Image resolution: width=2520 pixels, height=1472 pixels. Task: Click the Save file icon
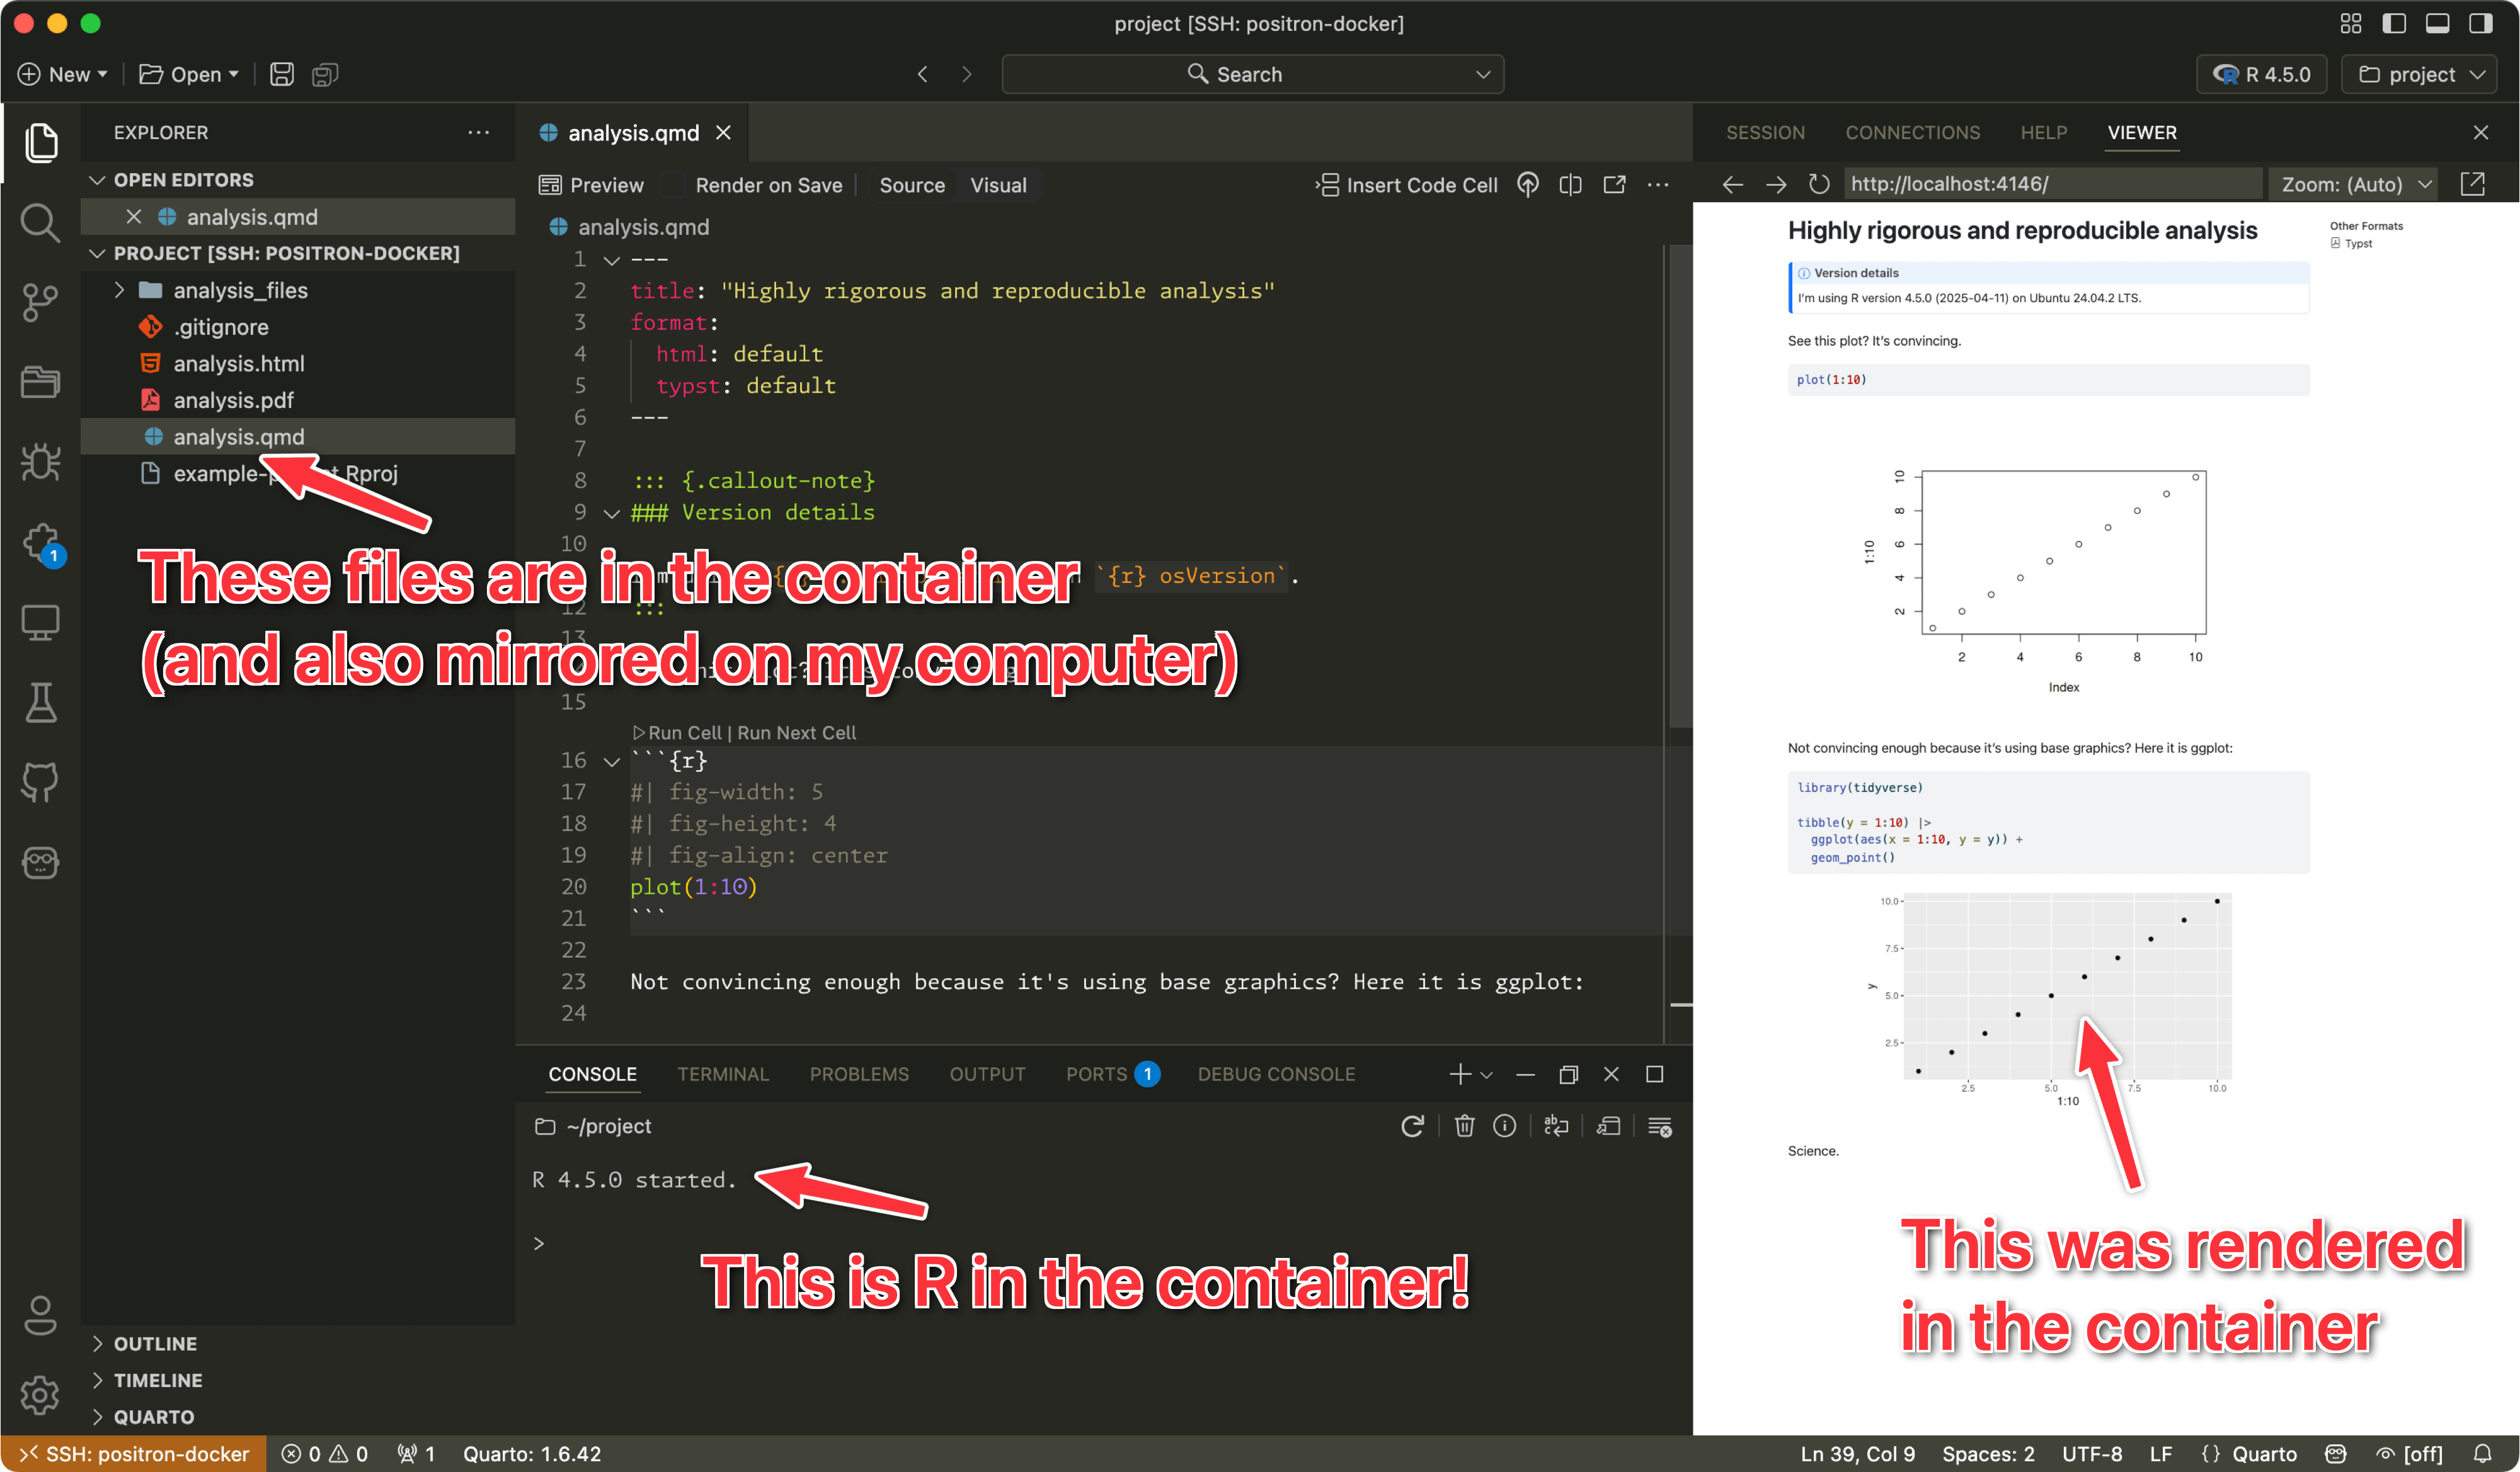tap(282, 75)
